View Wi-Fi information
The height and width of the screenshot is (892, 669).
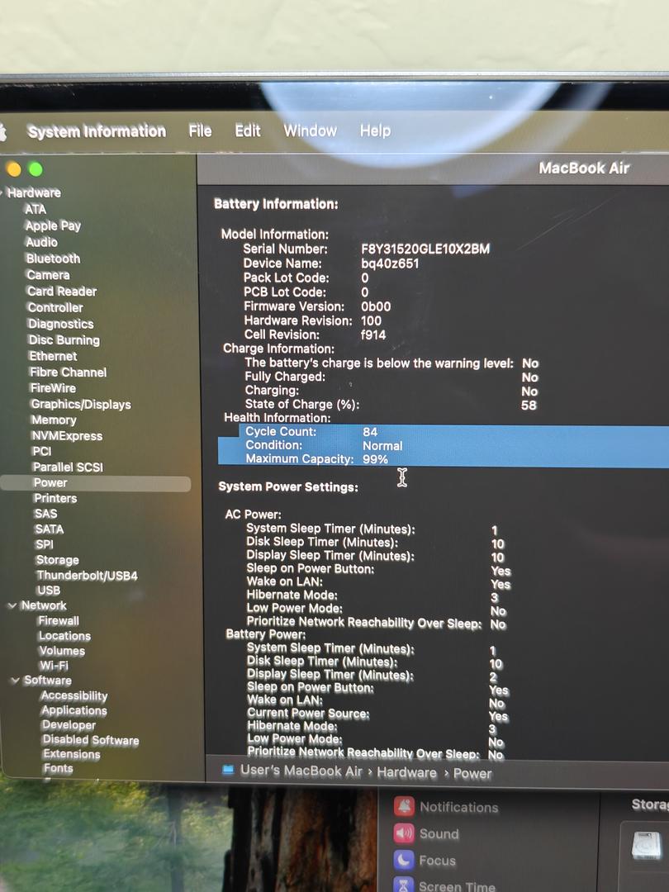tap(54, 666)
